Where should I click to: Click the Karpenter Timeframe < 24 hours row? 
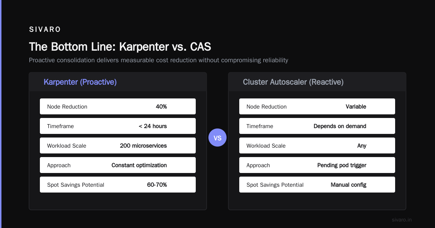point(118,126)
